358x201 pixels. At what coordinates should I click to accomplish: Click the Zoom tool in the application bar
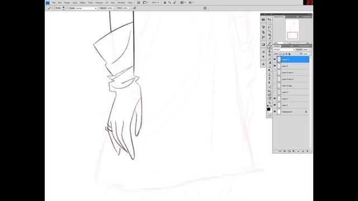coord(169,2)
